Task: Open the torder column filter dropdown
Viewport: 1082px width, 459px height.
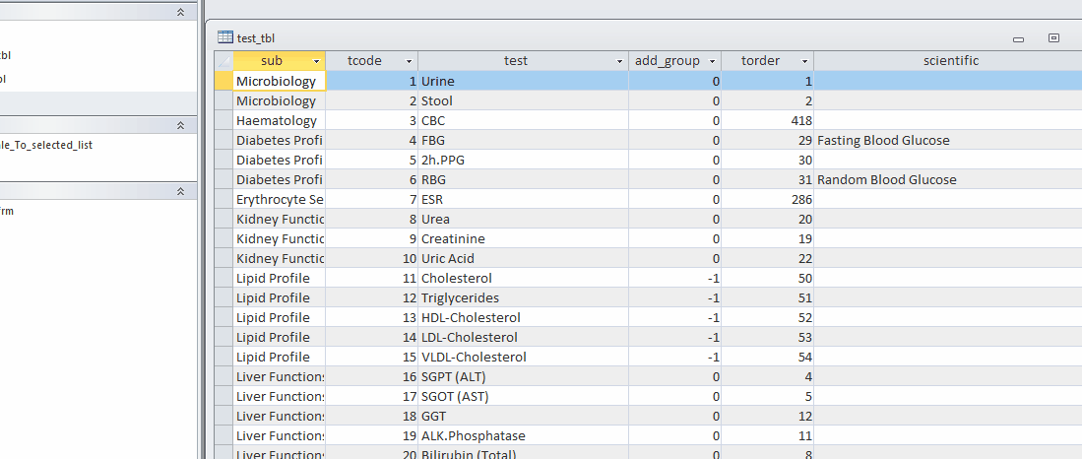Action: (x=804, y=61)
